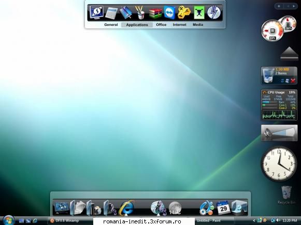This screenshot has height=225, width=301.
Task: Launch the 'S' planet monitor app from dock
Action: click(96, 12)
